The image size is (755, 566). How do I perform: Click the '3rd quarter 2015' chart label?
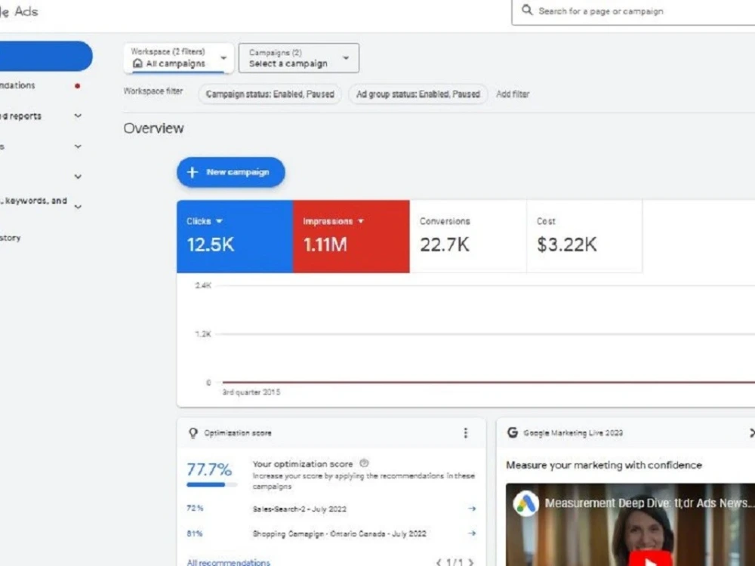(251, 392)
